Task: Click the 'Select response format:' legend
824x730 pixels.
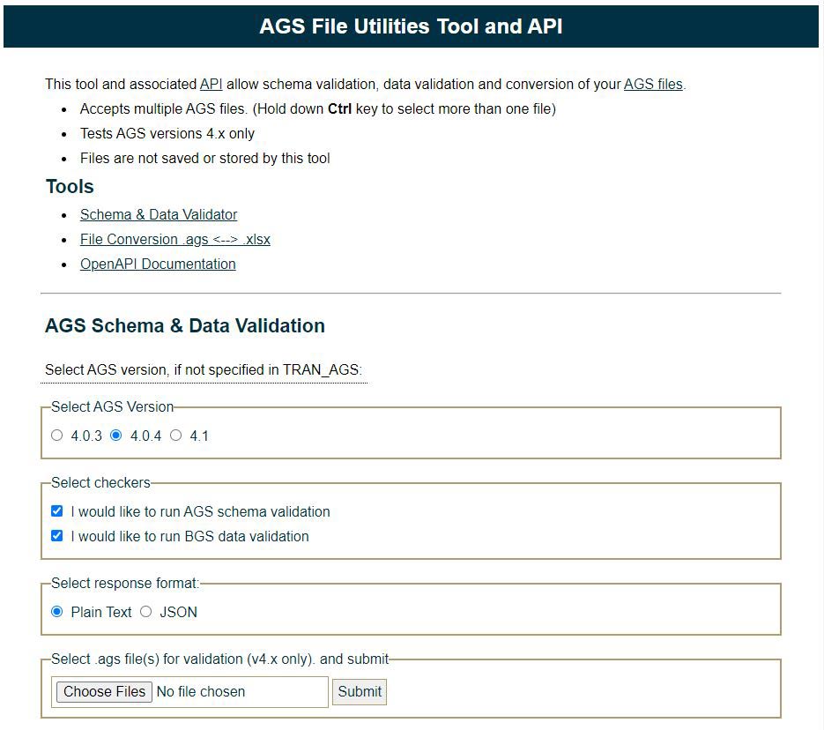Action: click(125, 584)
